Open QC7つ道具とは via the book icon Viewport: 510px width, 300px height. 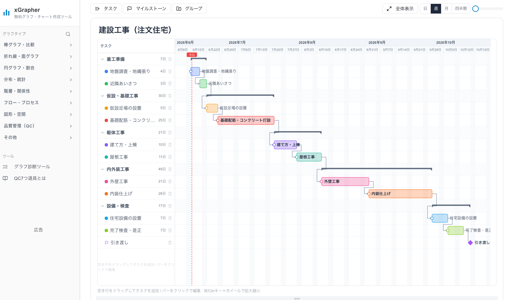click(5, 178)
